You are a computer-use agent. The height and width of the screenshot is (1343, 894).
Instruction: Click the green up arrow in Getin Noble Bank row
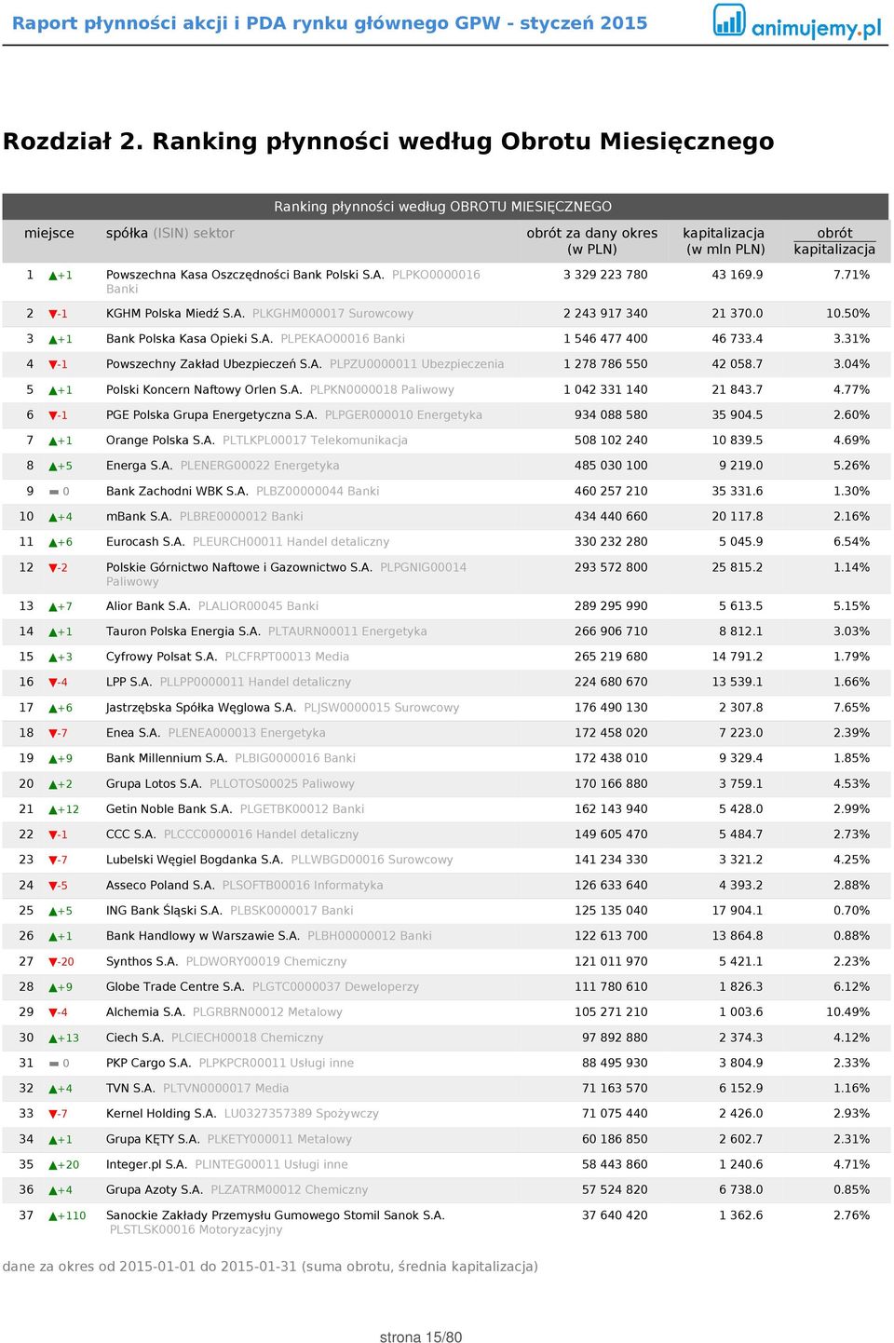click(53, 810)
